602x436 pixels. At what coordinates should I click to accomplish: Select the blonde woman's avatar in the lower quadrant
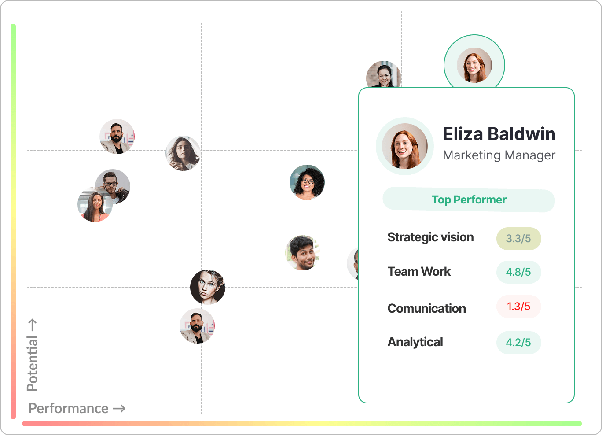tap(207, 288)
